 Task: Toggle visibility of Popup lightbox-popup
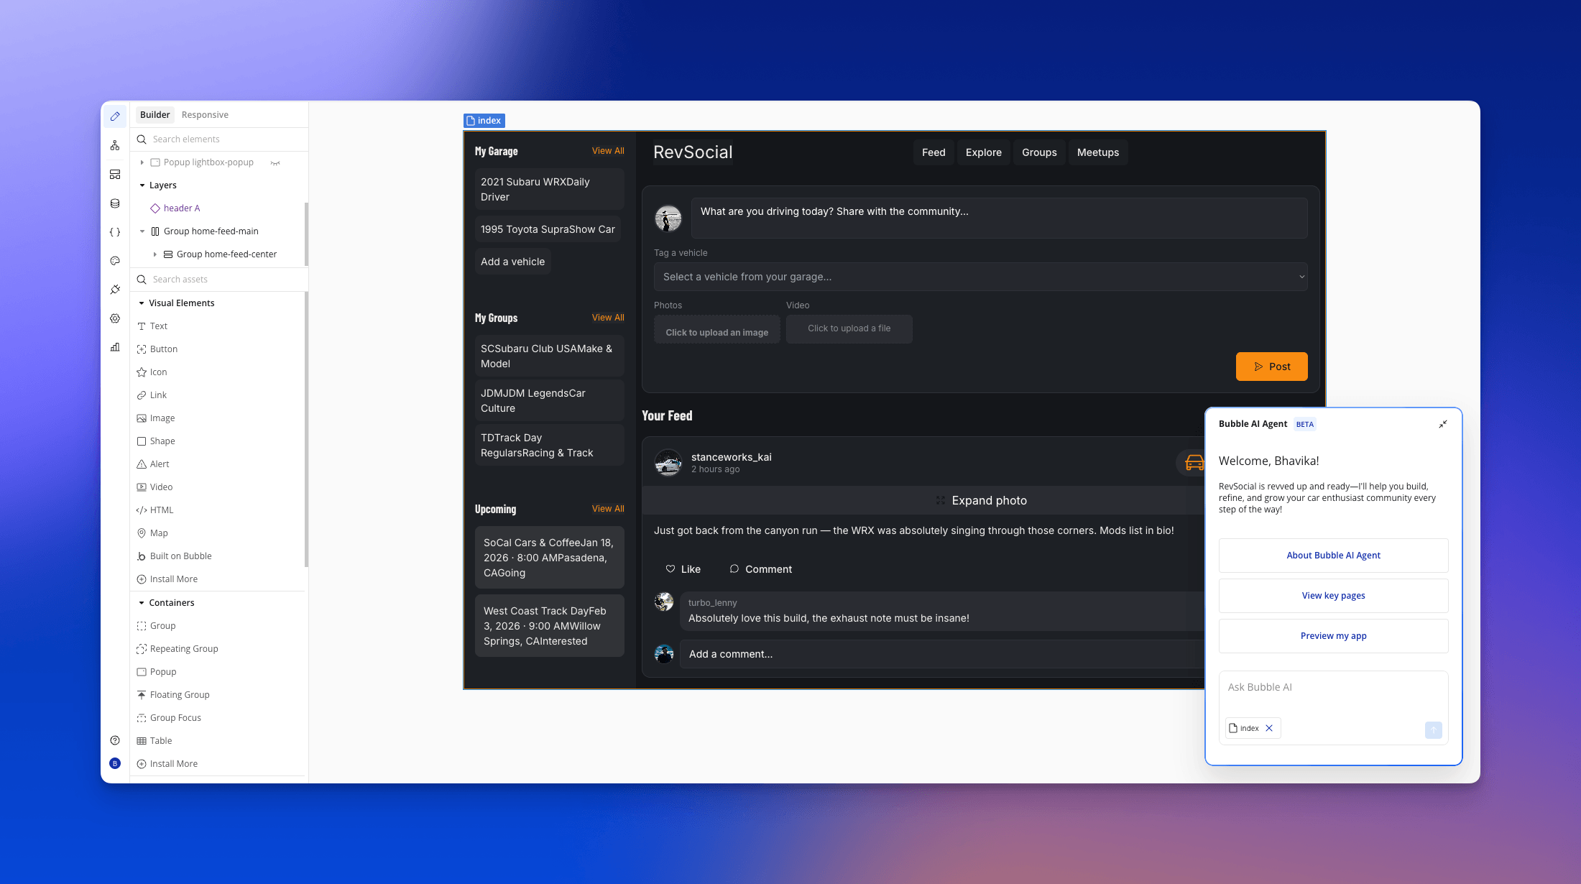(x=275, y=162)
